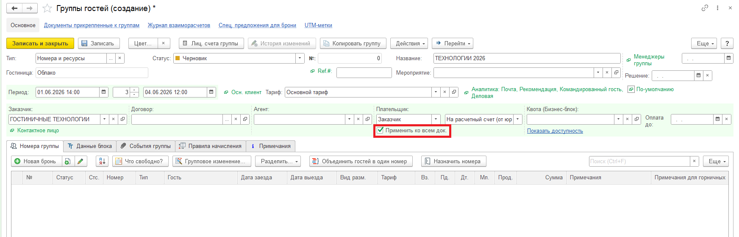Switch to the События группы tab
This screenshot has width=739, height=237.
[x=146, y=146]
